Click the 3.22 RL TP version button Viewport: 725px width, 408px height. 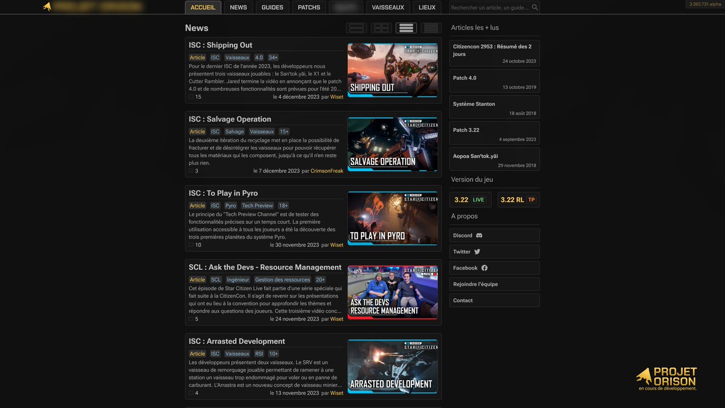click(518, 199)
